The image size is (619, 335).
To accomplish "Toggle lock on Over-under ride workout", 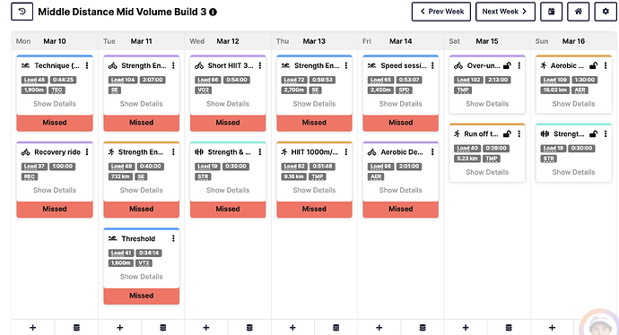I will 507,65.
